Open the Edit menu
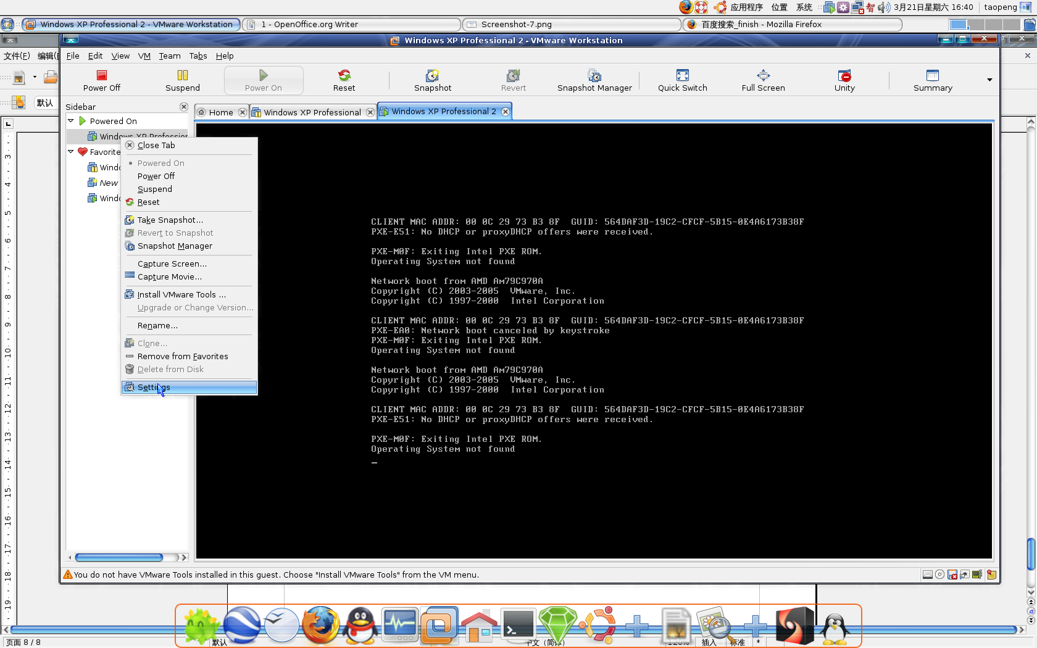Screen dimensions: 1037x648 95,56
